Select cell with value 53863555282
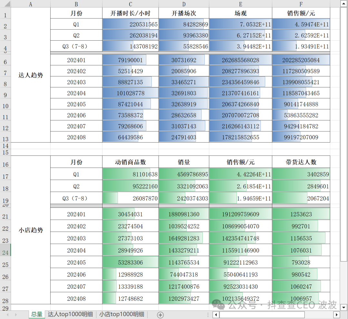 pos(301,115)
